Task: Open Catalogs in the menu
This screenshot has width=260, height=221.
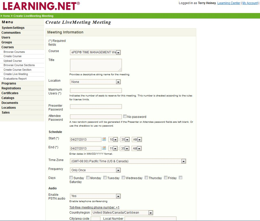Action: click(x=8, y=98)
